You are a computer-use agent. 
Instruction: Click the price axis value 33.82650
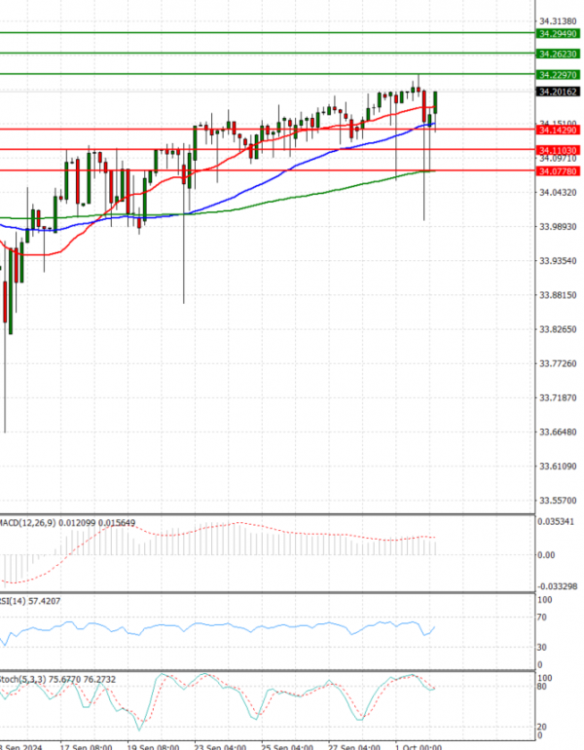tap(558, 329)
